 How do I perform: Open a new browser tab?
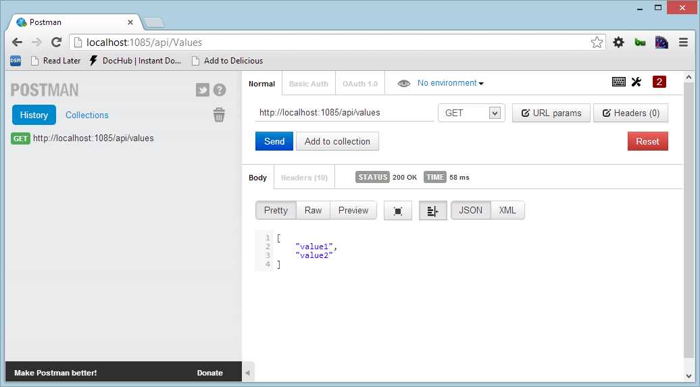click(155, 22)
